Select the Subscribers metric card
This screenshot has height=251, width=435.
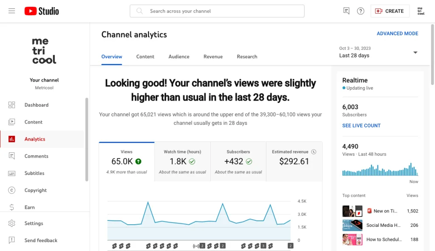pyautogui.click(x=238, y=162)
